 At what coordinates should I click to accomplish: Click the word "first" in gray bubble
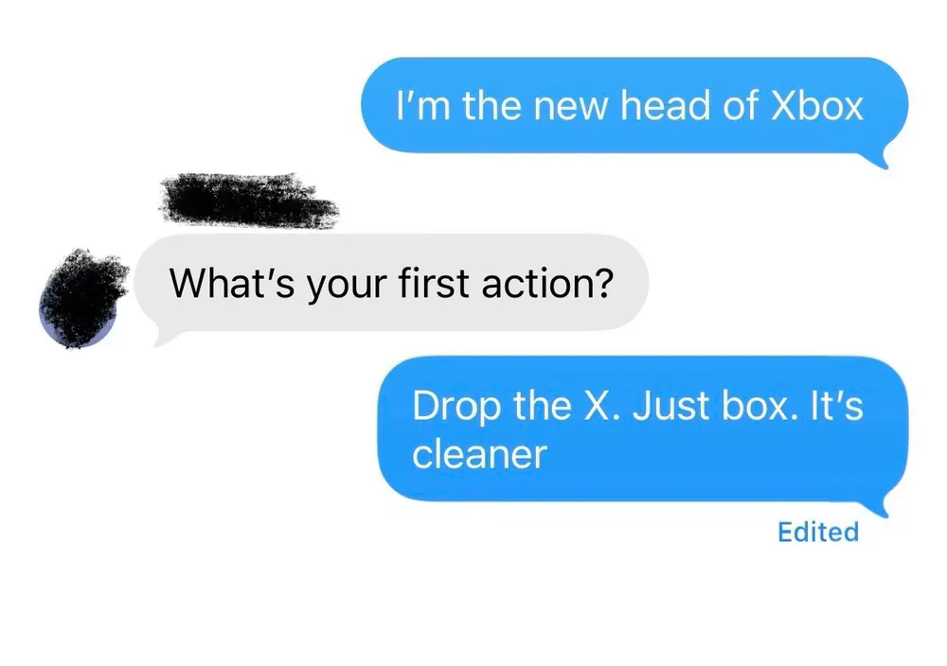pos(434,283)
